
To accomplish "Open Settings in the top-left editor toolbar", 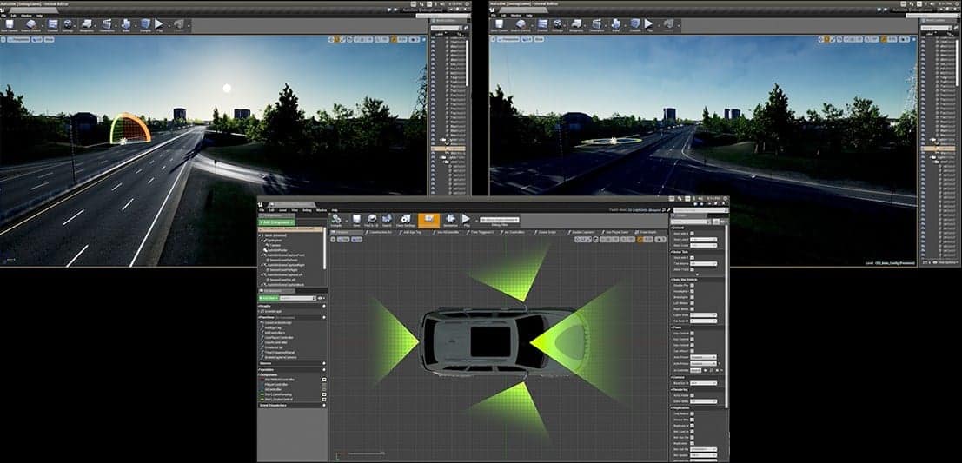I will 68,25.
